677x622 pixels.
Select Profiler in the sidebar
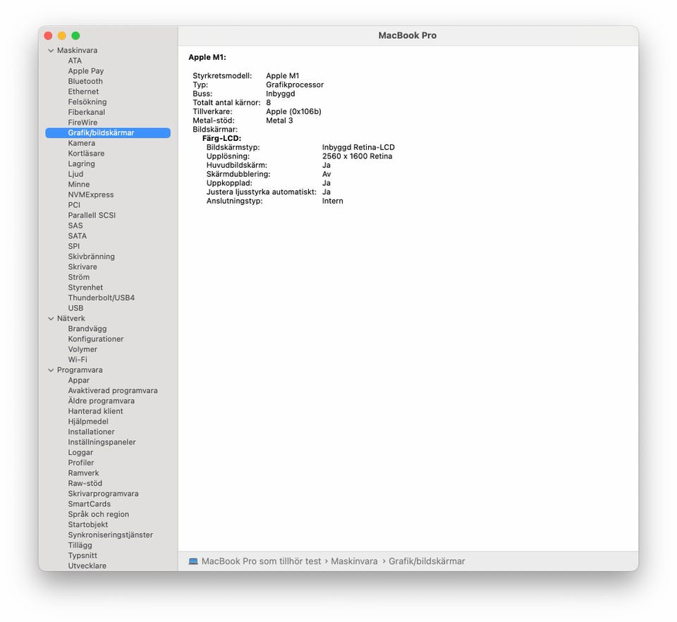tap(80, 463)
